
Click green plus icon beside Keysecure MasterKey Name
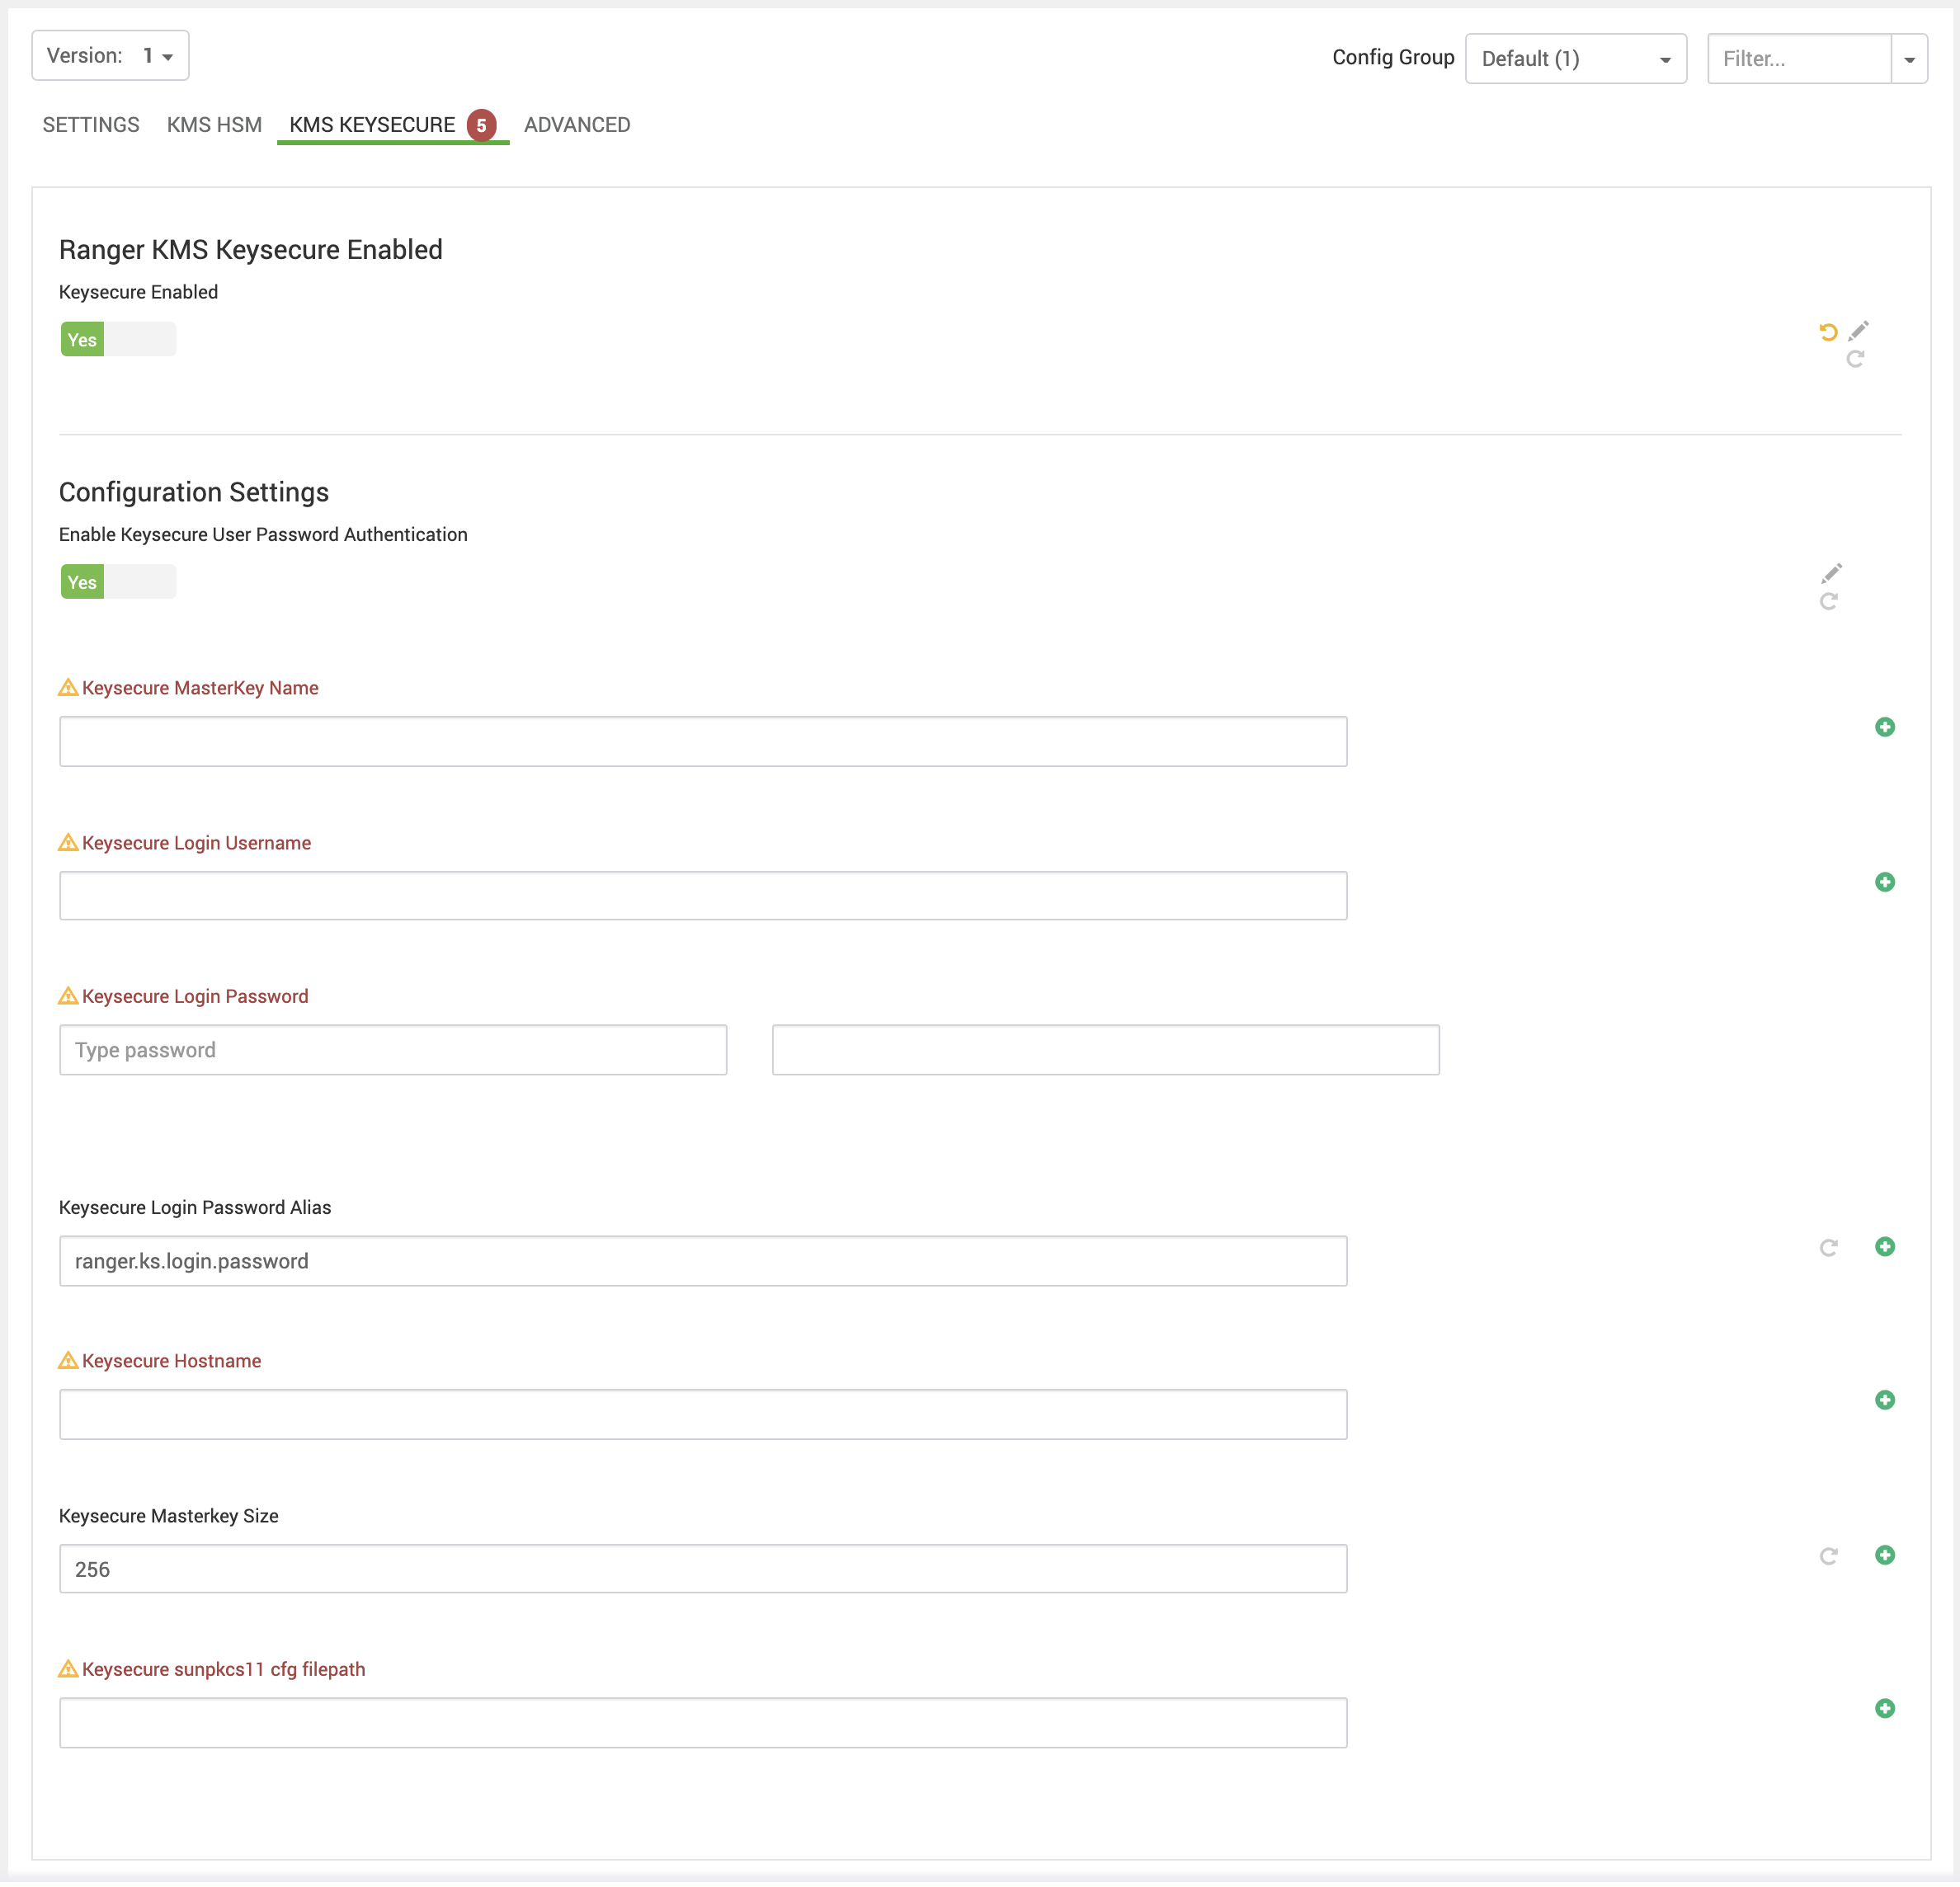1885,728
